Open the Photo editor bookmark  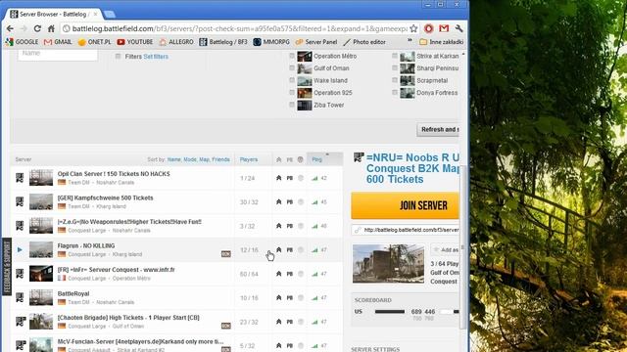(364, 42)
